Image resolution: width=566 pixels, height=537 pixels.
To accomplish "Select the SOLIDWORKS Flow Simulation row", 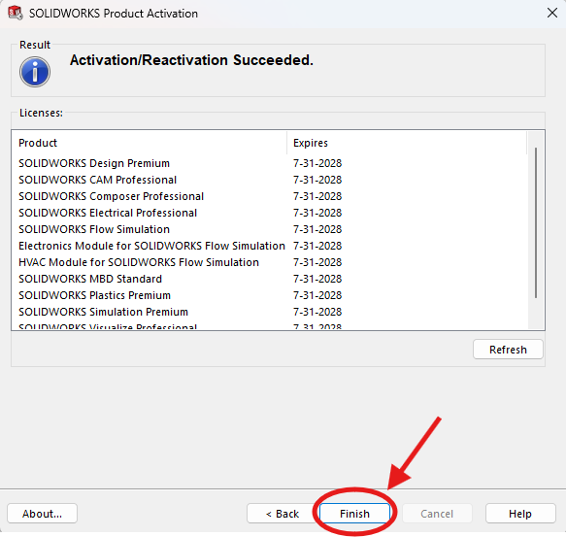I will [x=270, y=229].
